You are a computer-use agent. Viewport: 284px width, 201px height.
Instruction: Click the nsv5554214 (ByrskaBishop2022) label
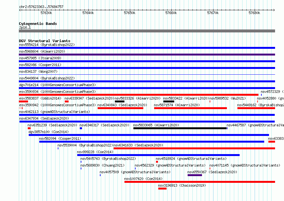[47, 45]
